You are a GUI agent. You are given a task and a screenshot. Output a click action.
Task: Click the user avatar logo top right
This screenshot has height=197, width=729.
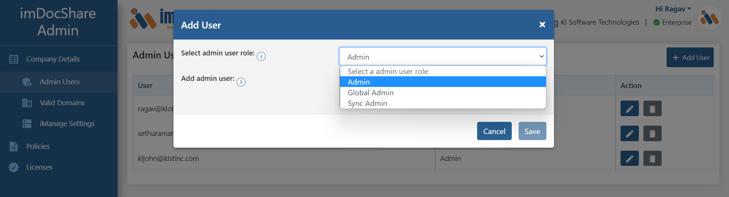(x=709, y=17)
